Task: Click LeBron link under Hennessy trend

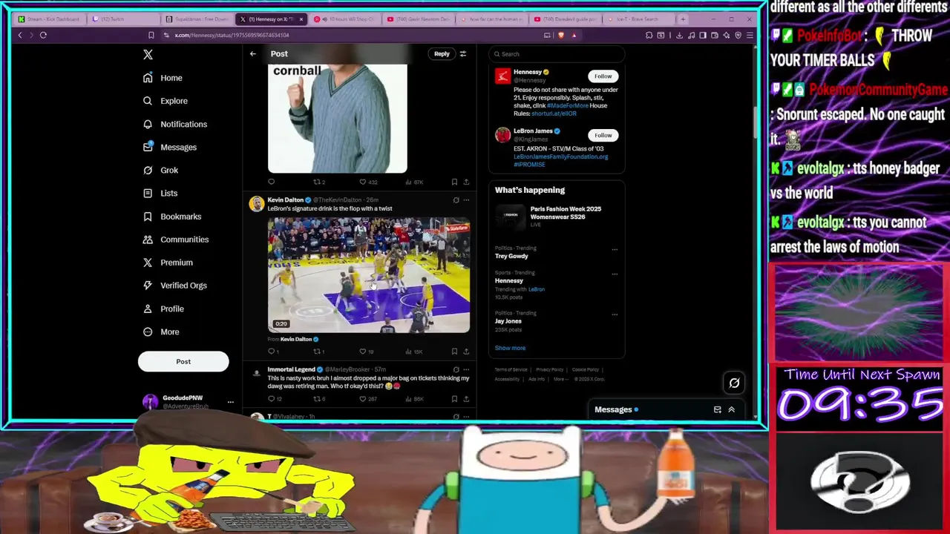Action: tap(537, 289)
